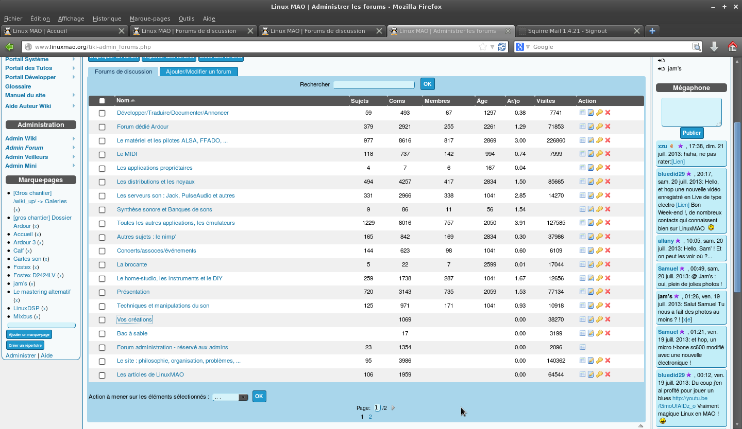Screen dimensions: 742x429
Task: Sort the table by the Nom column header
Action: click(x=123, y=101)
